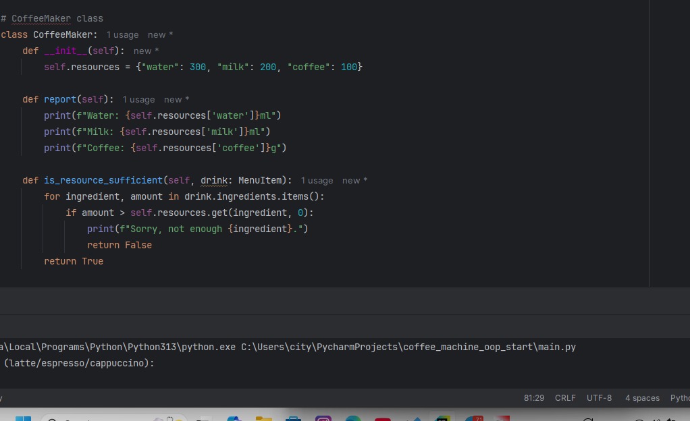This screenshot has height=421, width=690.
Task: Click '1 usage' hint next to class CoffeeMaker
Action: (122, 35)
